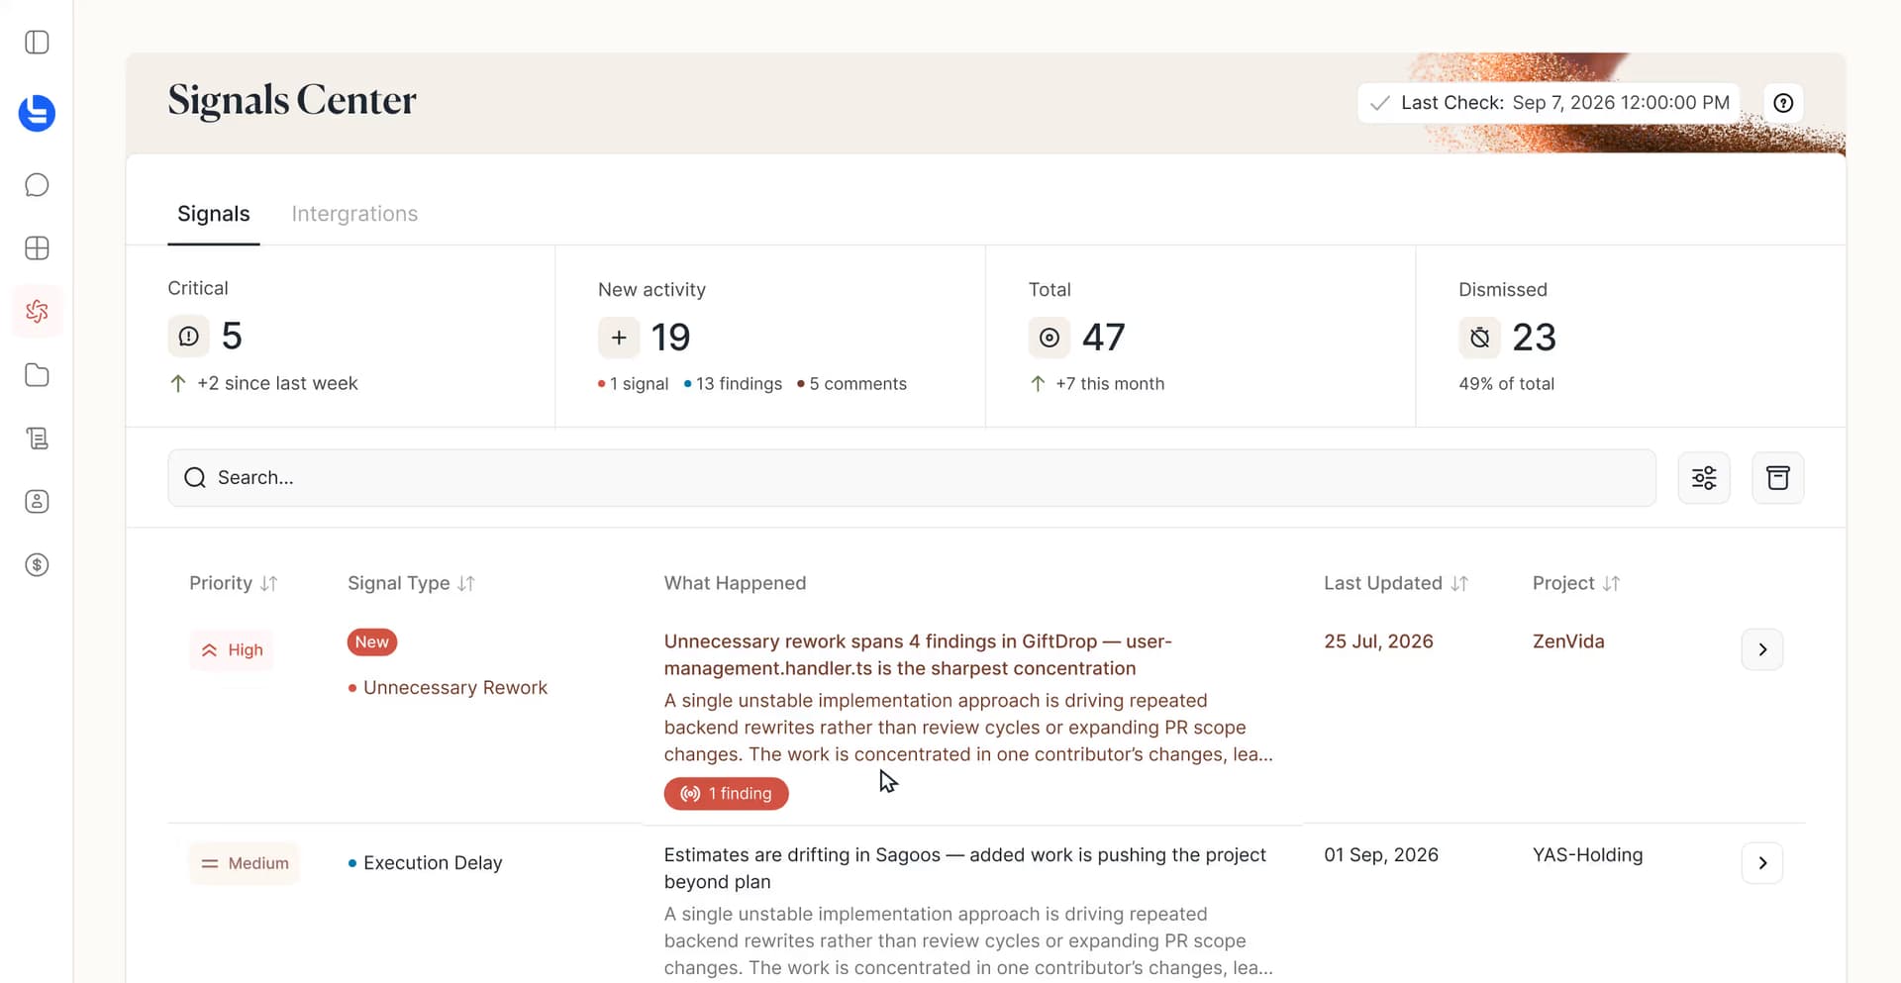Open the archive box button
The width and height of the screenshot is (1901, 983).
point(1778,478)
